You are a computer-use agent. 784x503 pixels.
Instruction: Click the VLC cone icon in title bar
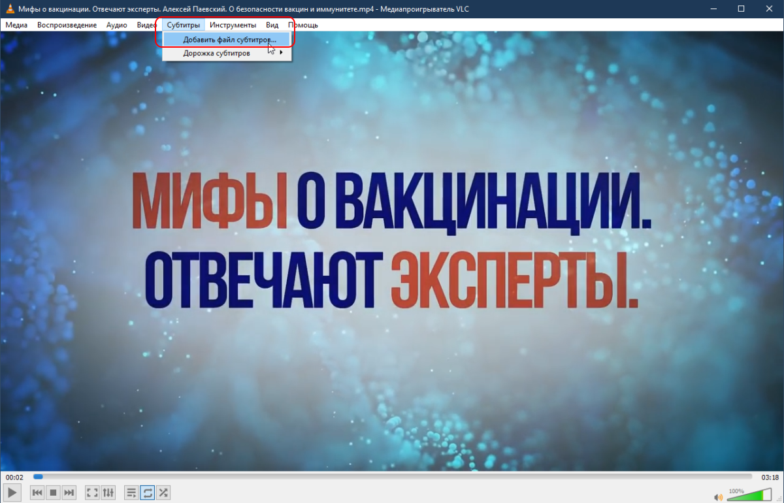pyautogui.click(x=10, y=8)
